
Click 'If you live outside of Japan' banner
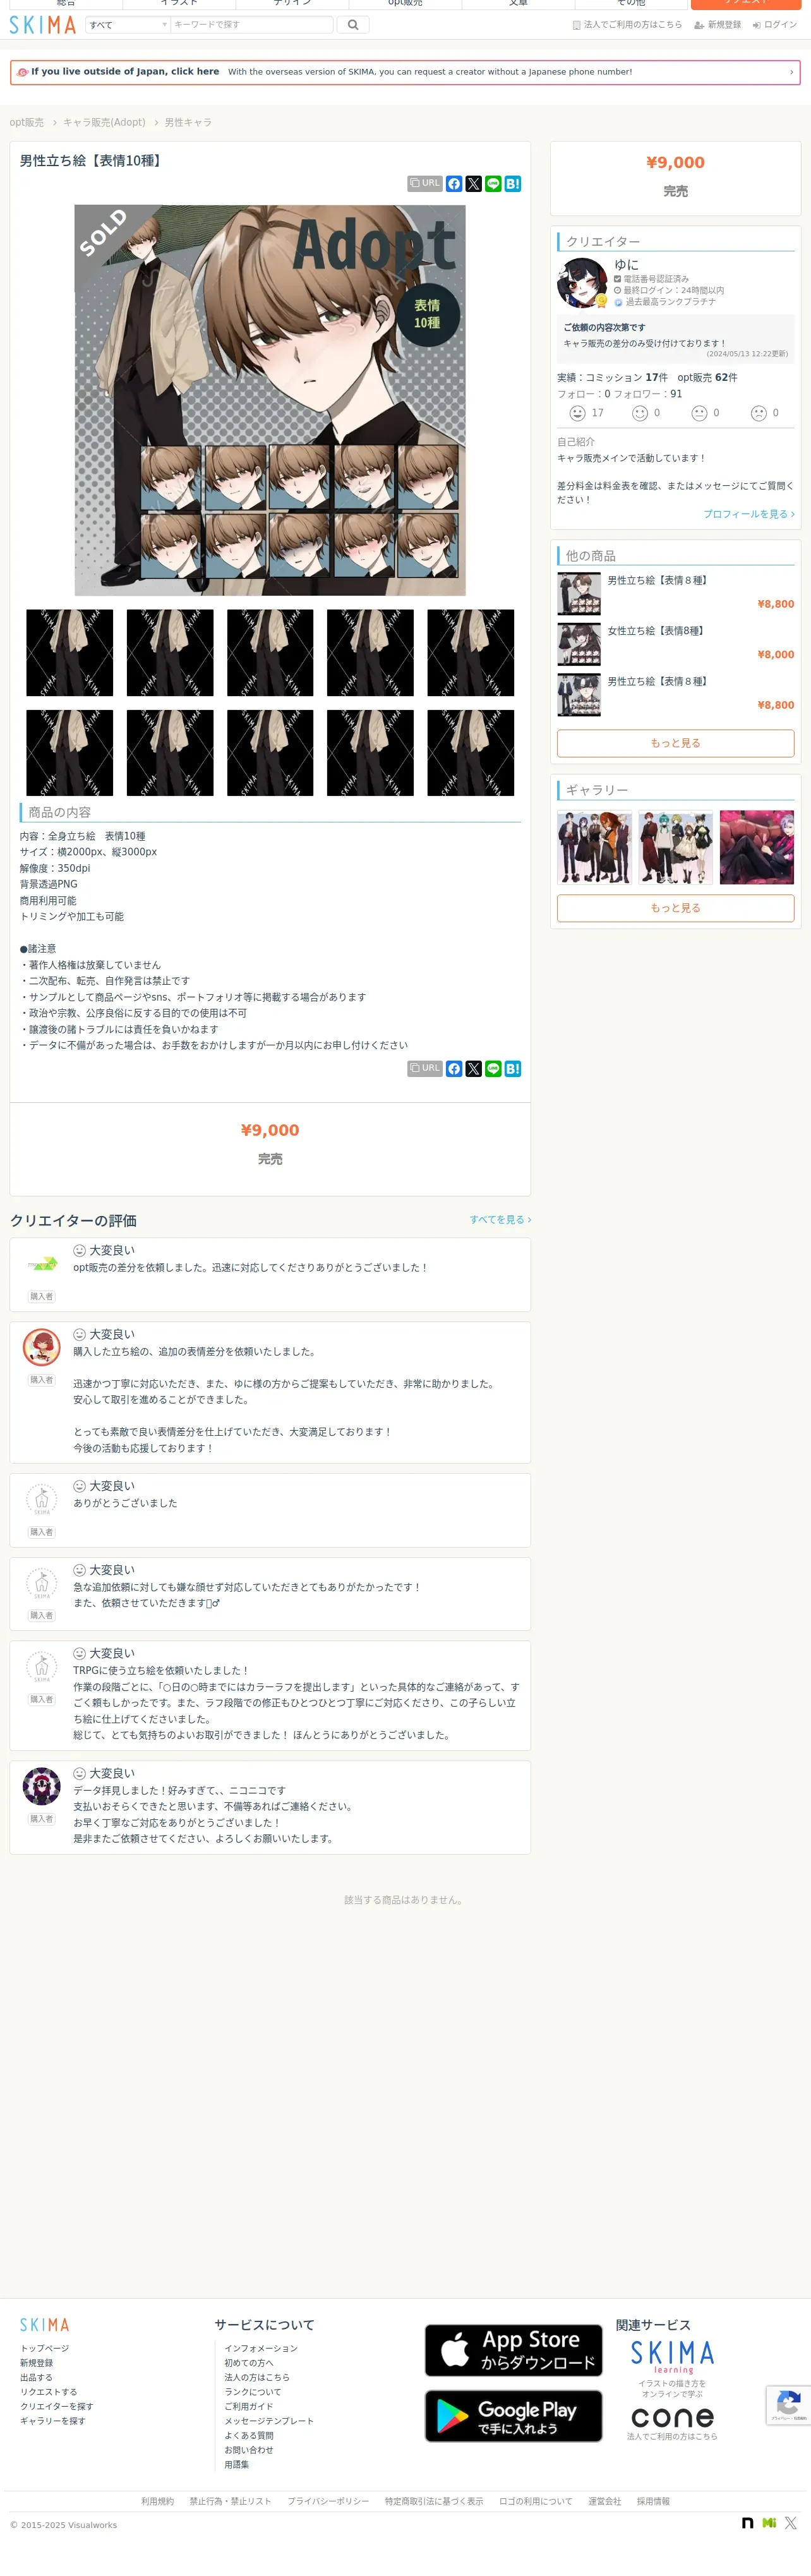(x=405, y=72)
